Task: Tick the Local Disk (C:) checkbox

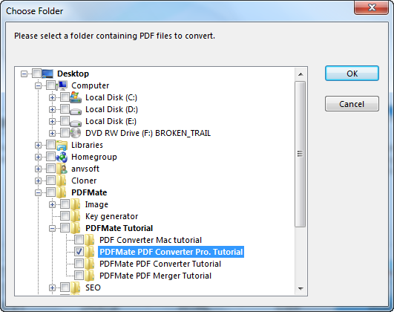Action: (65, 97)
